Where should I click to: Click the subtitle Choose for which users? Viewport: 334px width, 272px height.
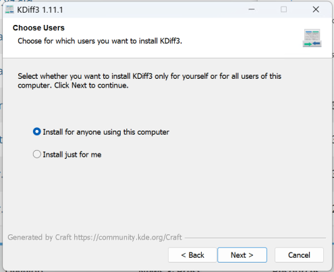point(100,41)
